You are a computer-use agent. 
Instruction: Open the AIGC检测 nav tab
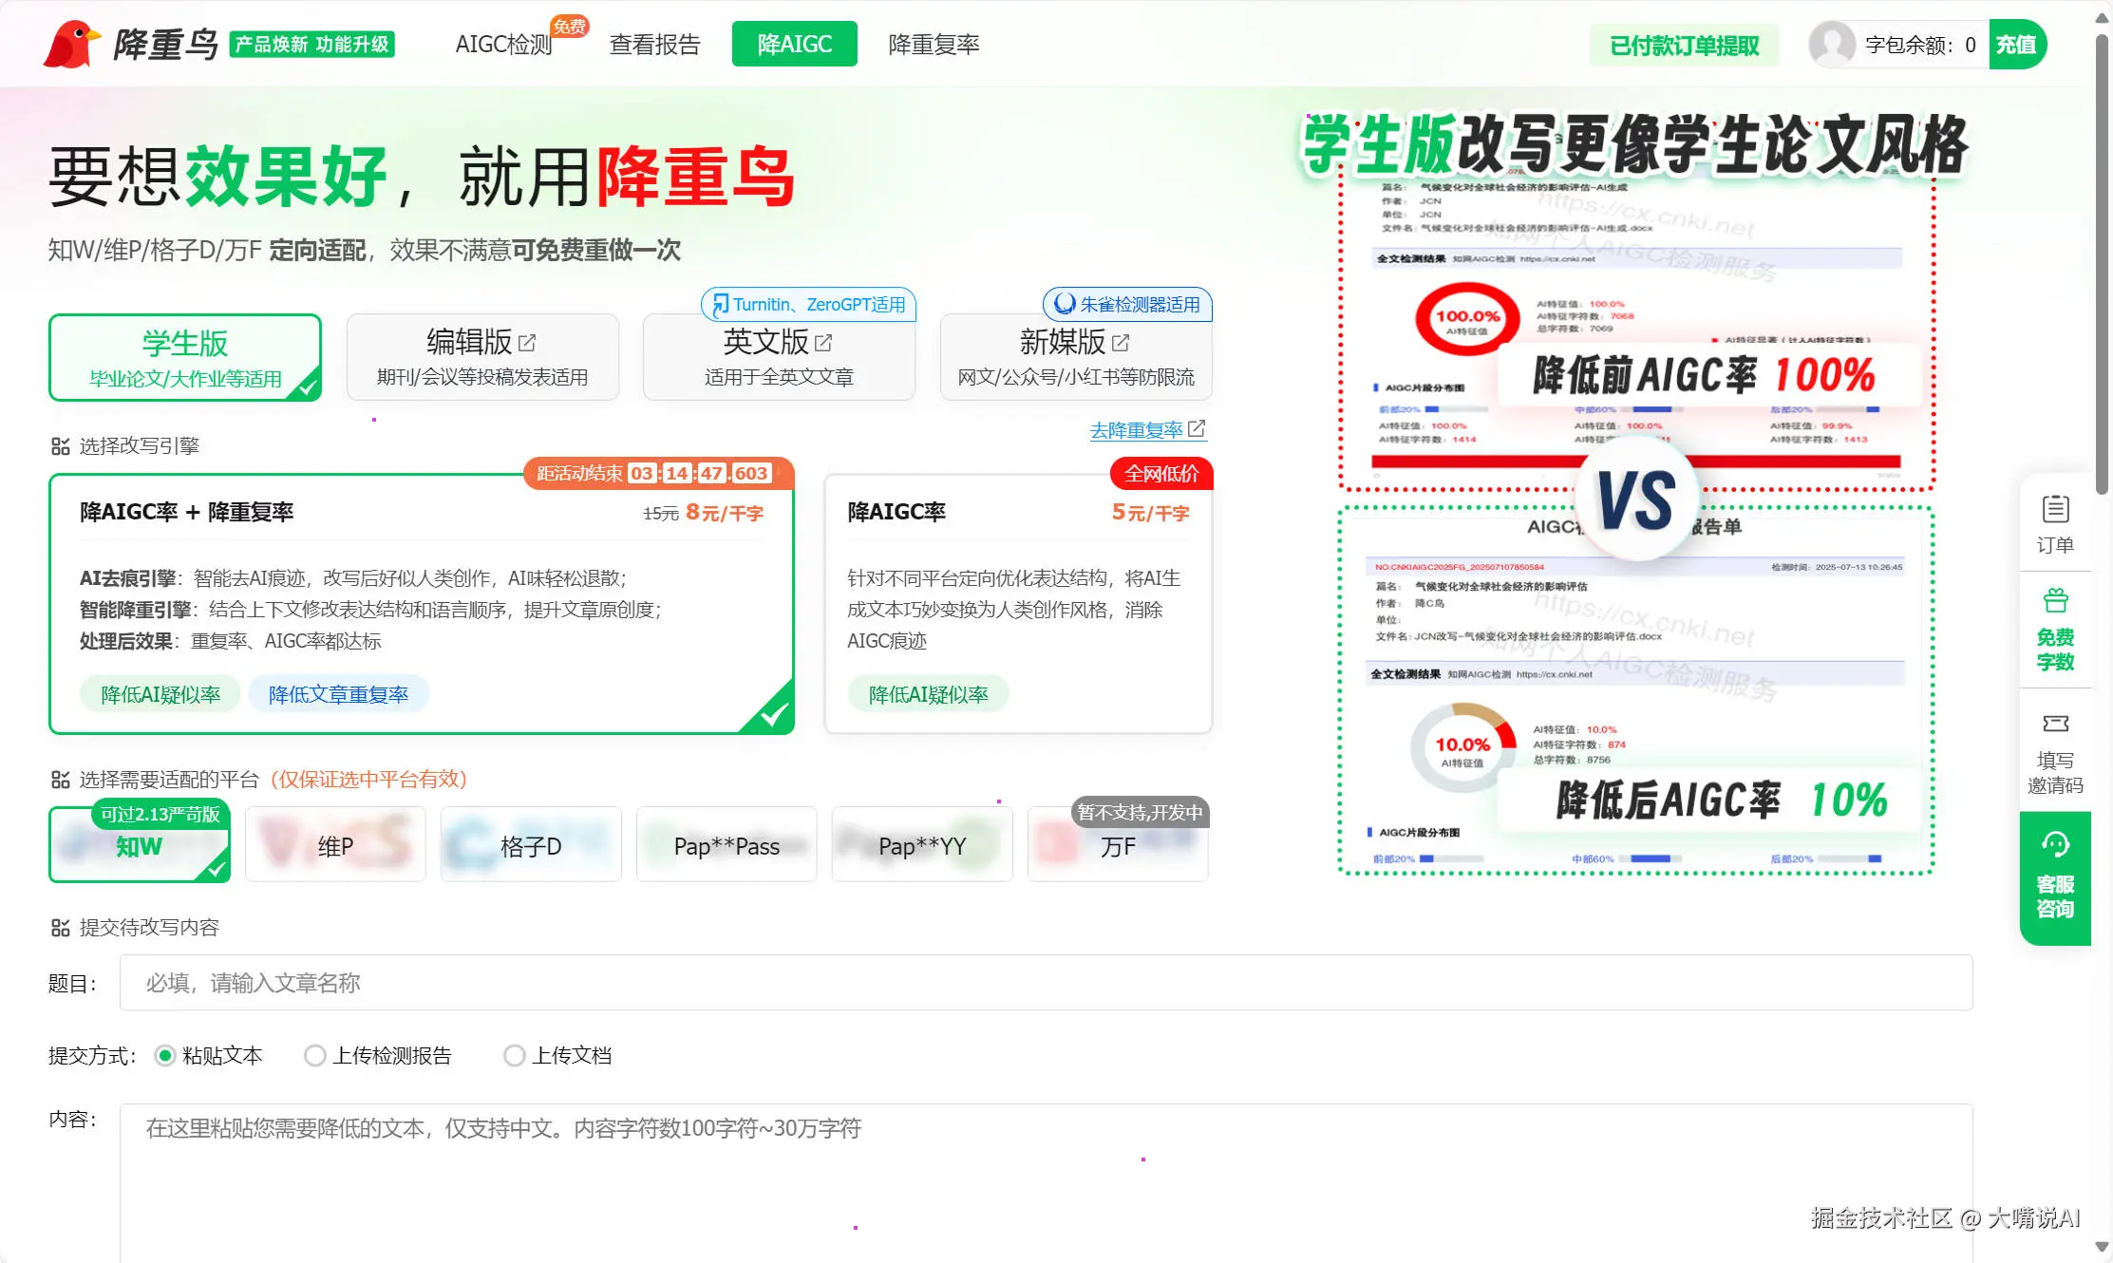point(503,45)
